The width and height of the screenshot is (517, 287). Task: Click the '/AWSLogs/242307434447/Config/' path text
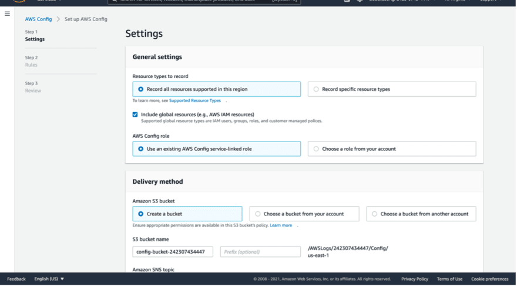point(348,248)
